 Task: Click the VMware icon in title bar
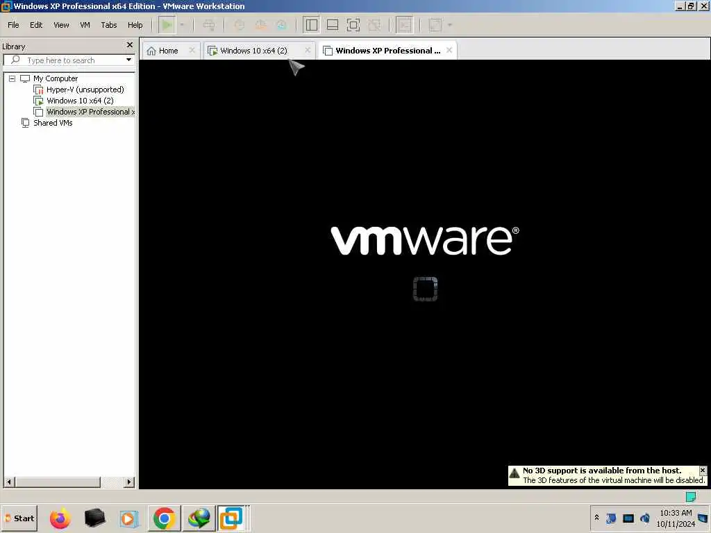coord(6,6)
